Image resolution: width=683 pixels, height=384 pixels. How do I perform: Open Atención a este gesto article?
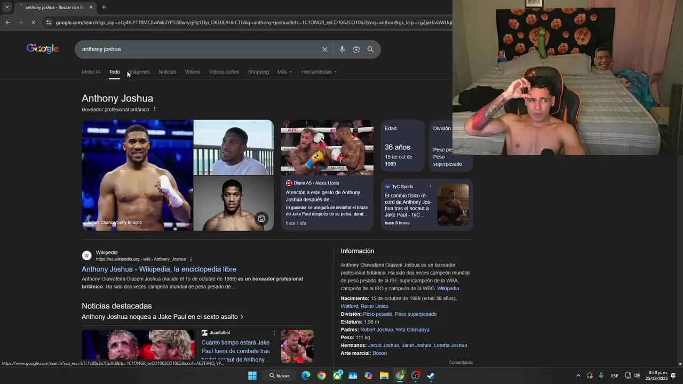323,196
